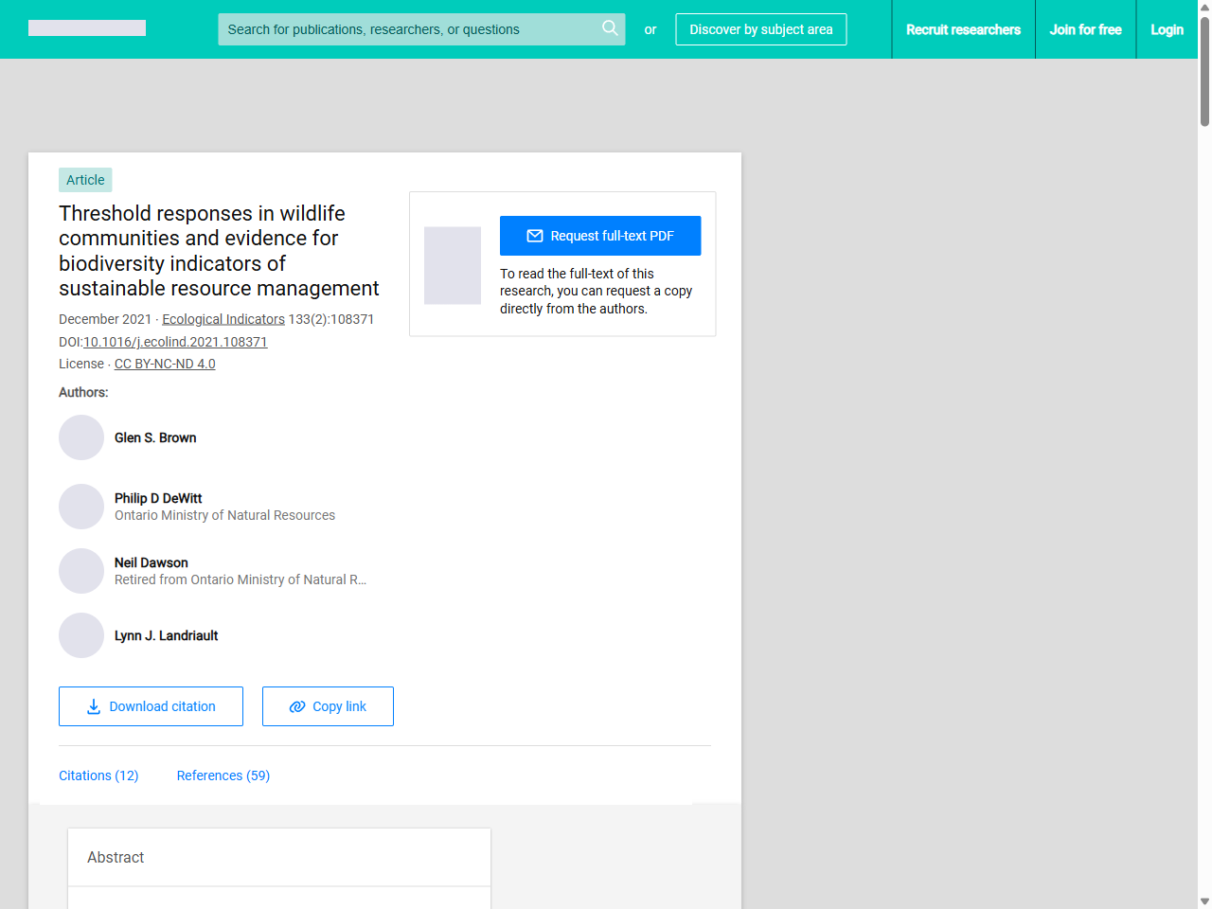View the CC BY-NC-ND 4.0 license
Screen dimensions: 1212x909
tap(165, 364)
